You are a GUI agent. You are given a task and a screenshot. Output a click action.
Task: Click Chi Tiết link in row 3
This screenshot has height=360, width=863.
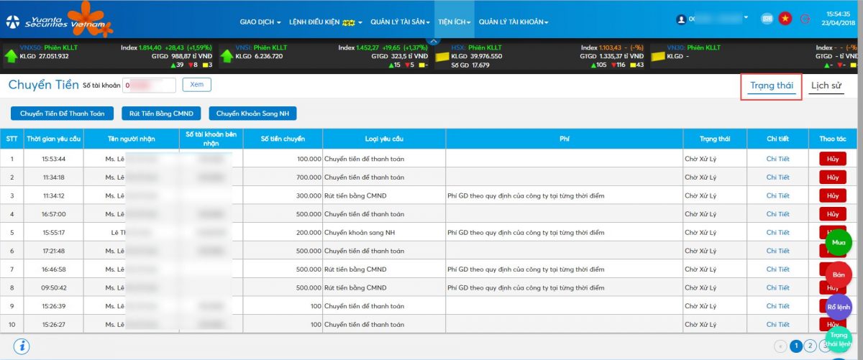[777, 195]
